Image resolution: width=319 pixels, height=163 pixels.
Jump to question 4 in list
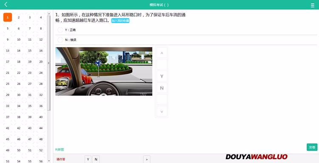(x=41, y=17)
